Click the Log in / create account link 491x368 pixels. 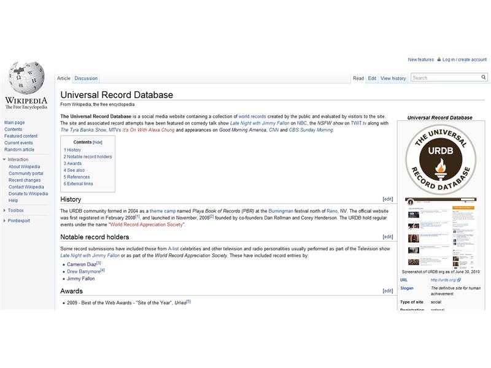pos(463,59)
